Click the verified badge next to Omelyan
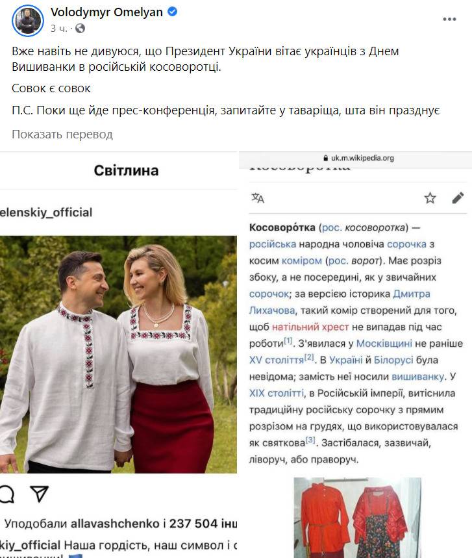 coord(173,12)
